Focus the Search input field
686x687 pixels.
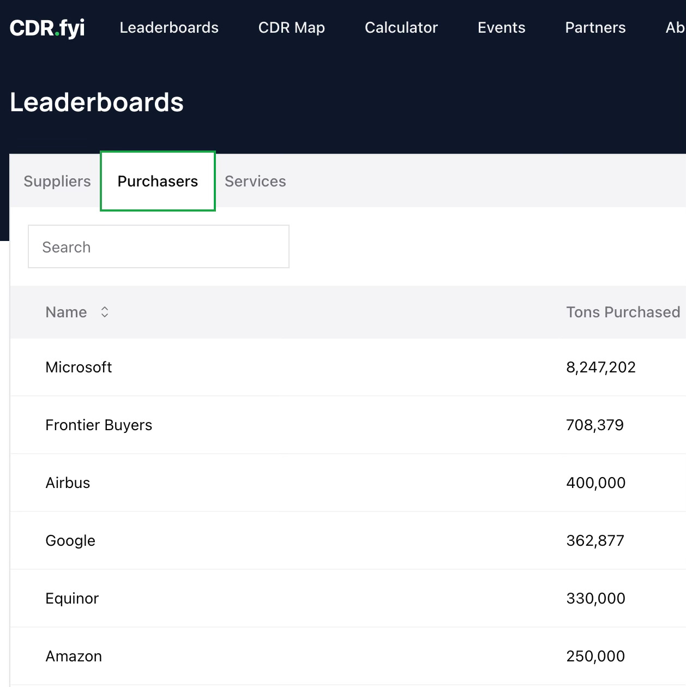pos(159,246)
